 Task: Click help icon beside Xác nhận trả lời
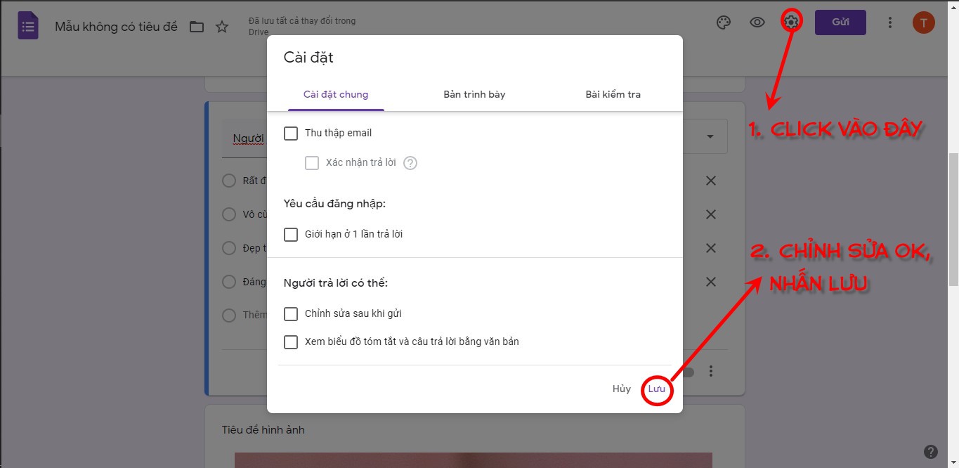tap(410, 162)
